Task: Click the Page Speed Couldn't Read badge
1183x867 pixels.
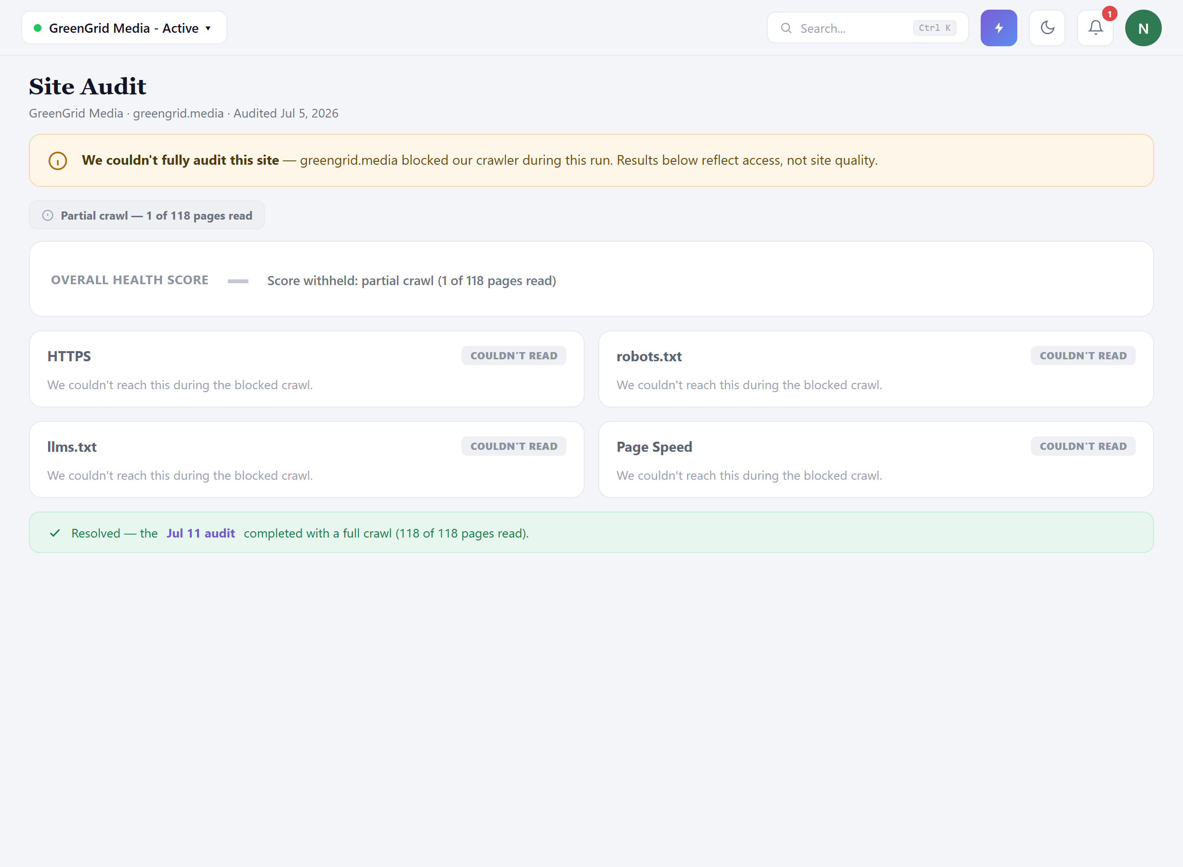Action: click(1083, 446)
